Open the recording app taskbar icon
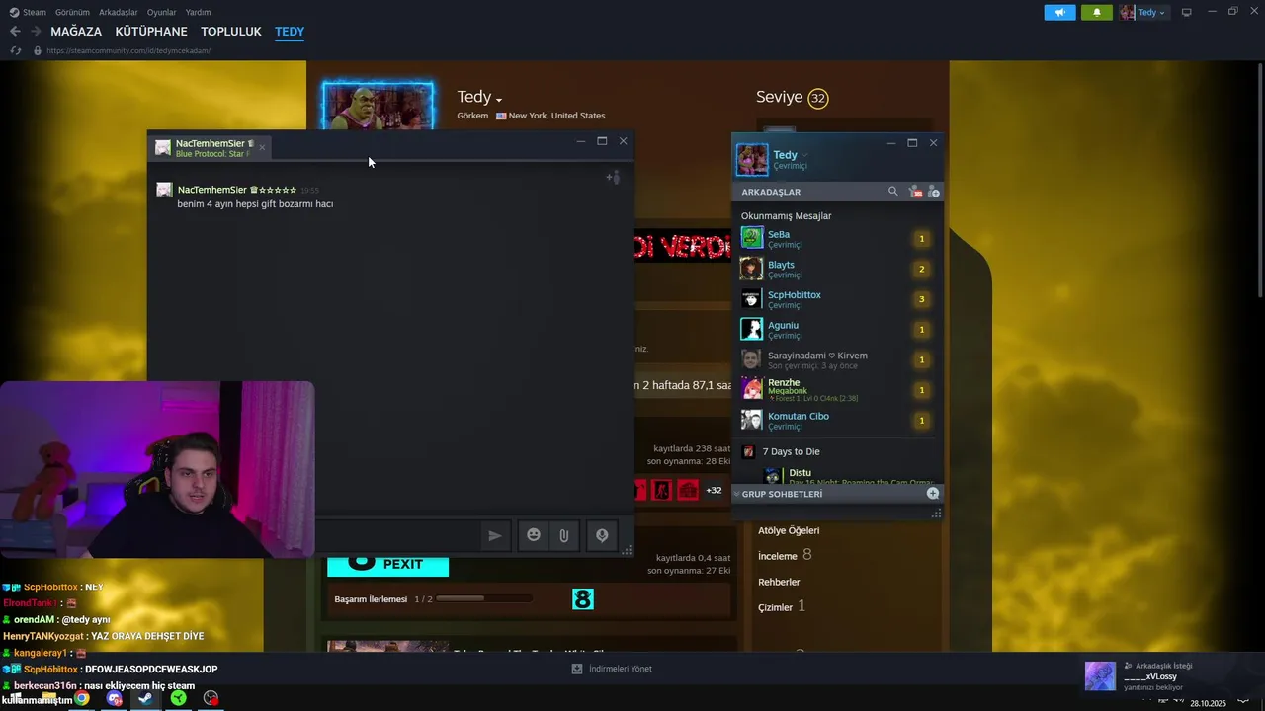Viewport: 1265px width, 711px height. pos(211,698)
